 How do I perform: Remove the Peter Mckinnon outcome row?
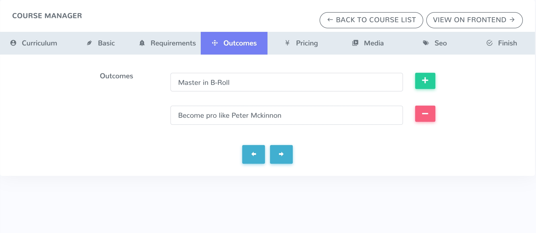[425, 114]
